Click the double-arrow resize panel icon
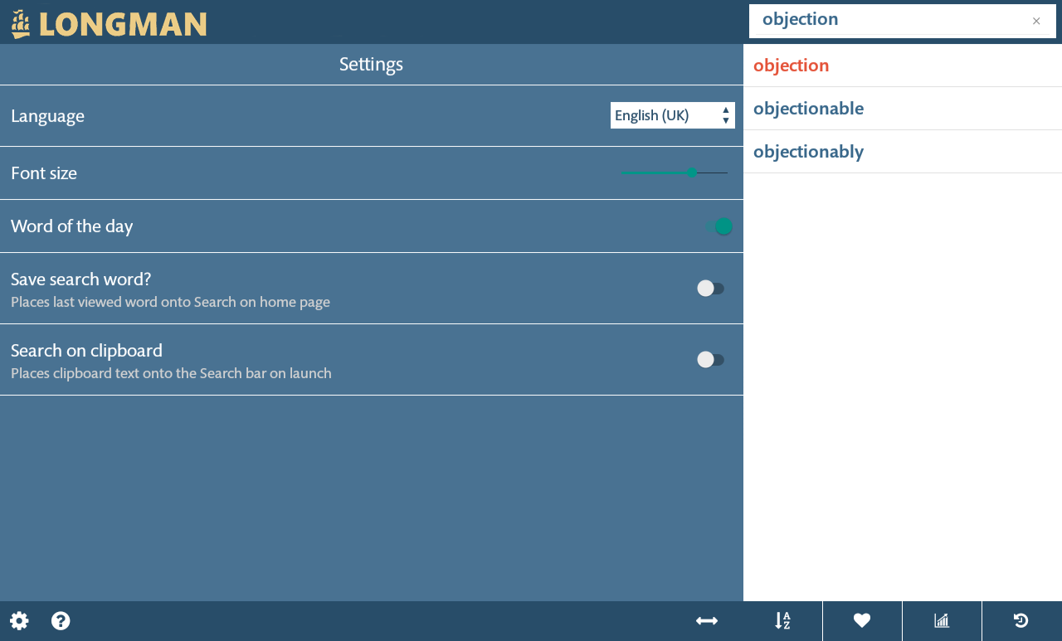The width and height of the screenshot is (1062, 641). coord(707,621)
